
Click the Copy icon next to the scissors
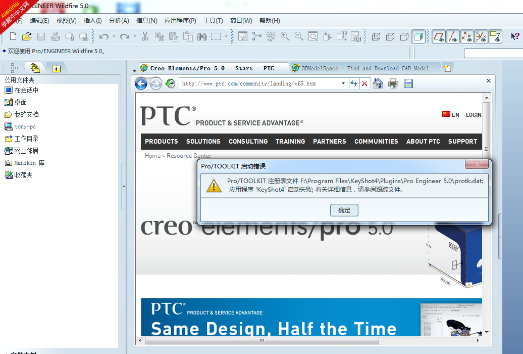(160, 36)
